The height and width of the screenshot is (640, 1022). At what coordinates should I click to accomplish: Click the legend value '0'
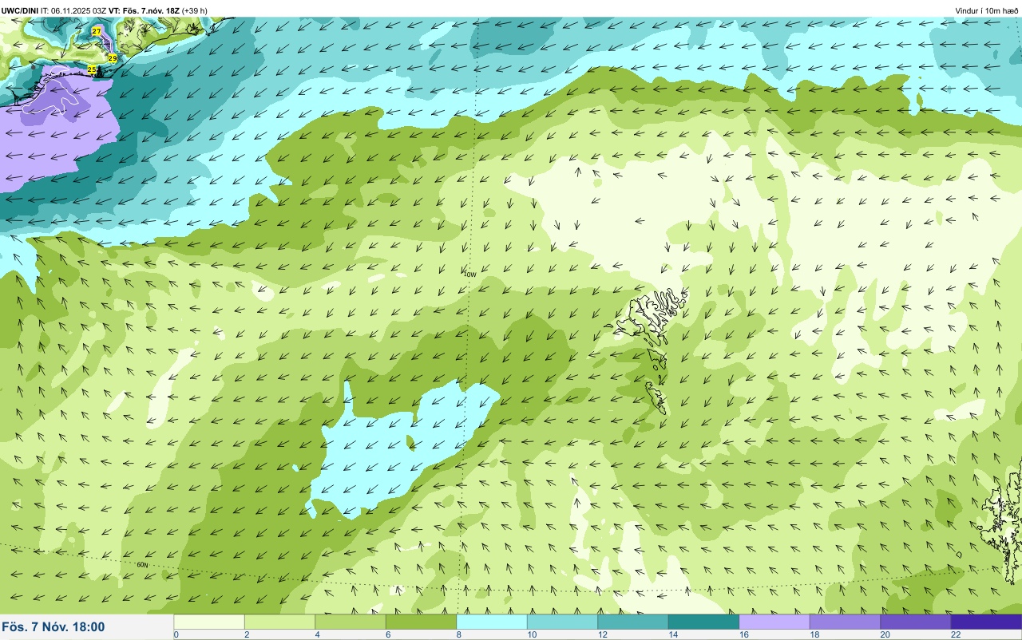click(176, 634)
